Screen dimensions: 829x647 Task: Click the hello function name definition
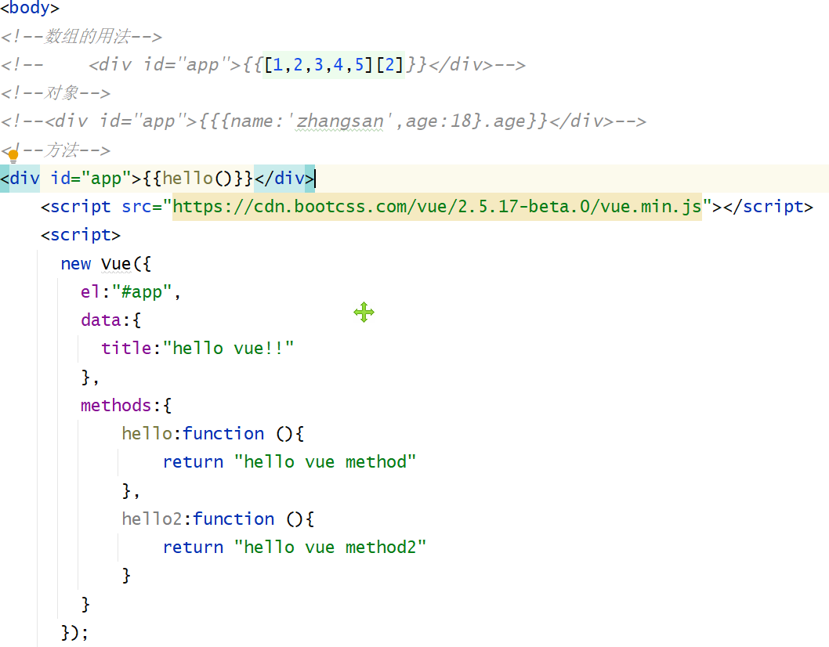(x=147, y=434)
